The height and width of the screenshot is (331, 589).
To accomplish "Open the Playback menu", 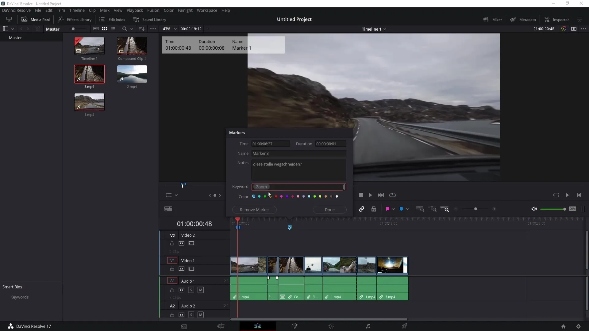I will pyautogui.click(x=135, y=10).
